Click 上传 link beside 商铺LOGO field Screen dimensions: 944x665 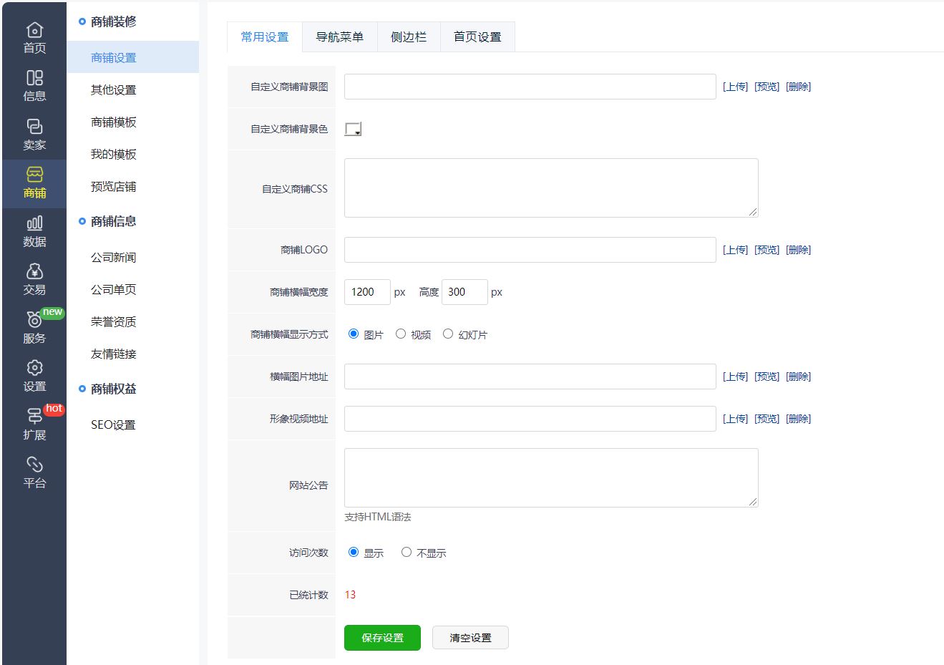pyautogui.click(x=735, y=250)
